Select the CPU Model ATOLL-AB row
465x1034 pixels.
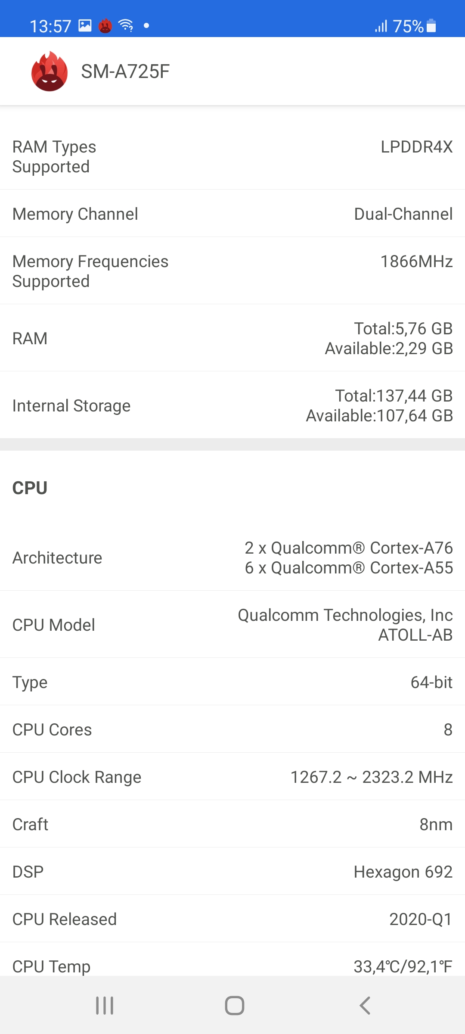pyautogui.click(x=232, y=625)
